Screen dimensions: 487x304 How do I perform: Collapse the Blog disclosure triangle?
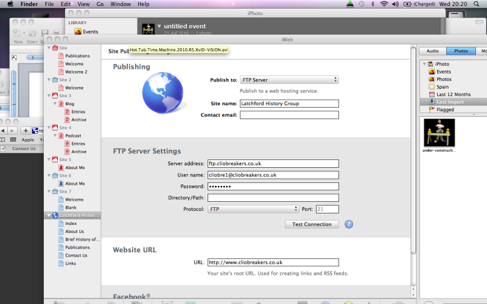point(55,103)
